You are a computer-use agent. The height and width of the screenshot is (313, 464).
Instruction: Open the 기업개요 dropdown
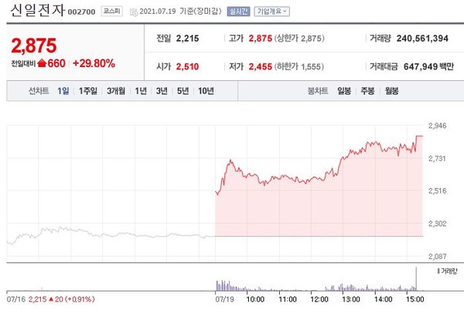click(x=271, y=12)
